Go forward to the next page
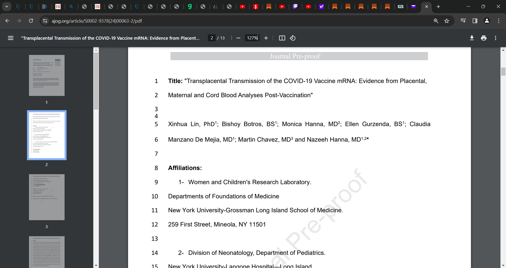The width and height of the screenshot is (506, 268). [x=19, y=21]
